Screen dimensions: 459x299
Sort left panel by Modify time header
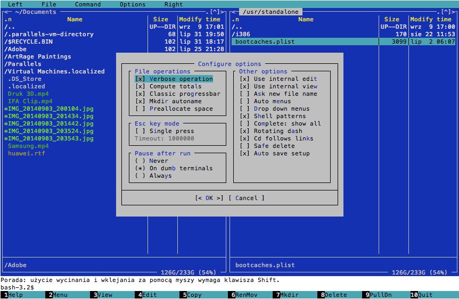(x=200, y=19)
